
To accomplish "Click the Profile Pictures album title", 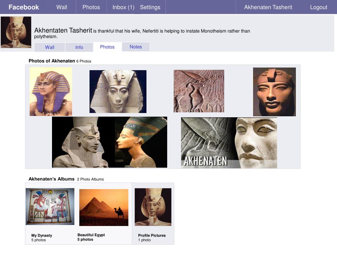I will (152, 235).
